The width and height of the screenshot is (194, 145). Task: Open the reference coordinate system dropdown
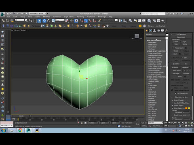tap(60, 20)
